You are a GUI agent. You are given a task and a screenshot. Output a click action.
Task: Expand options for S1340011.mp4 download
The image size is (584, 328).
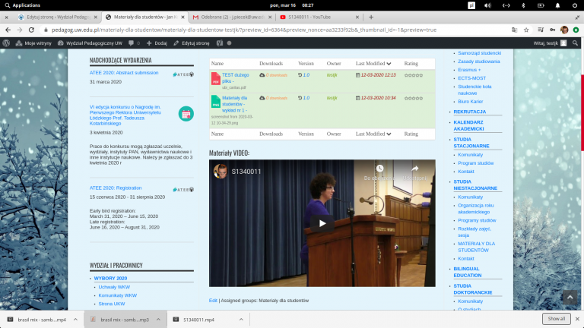[x=241, y=320]
